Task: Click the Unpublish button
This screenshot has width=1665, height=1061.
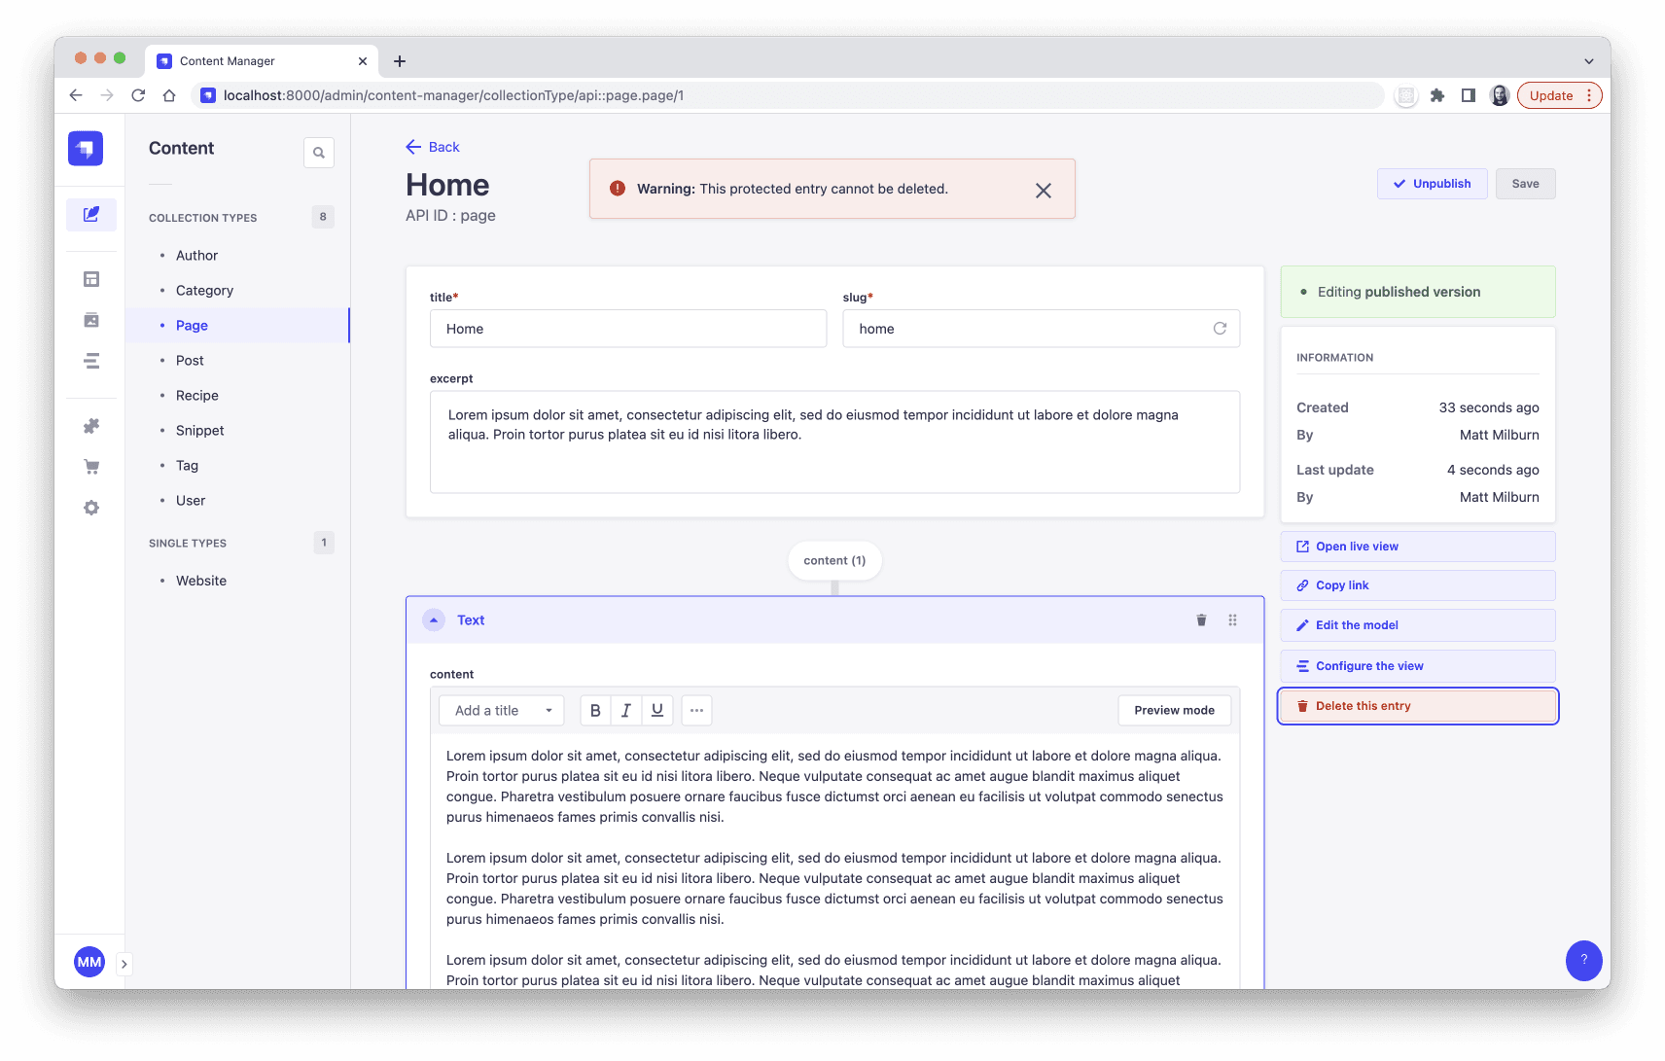Action: 1432,184
